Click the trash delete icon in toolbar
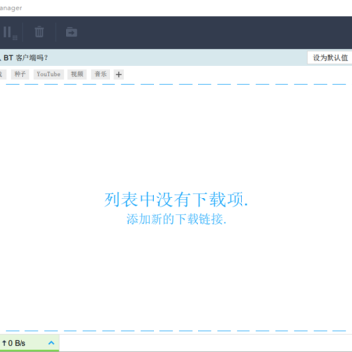 point(39,32)
